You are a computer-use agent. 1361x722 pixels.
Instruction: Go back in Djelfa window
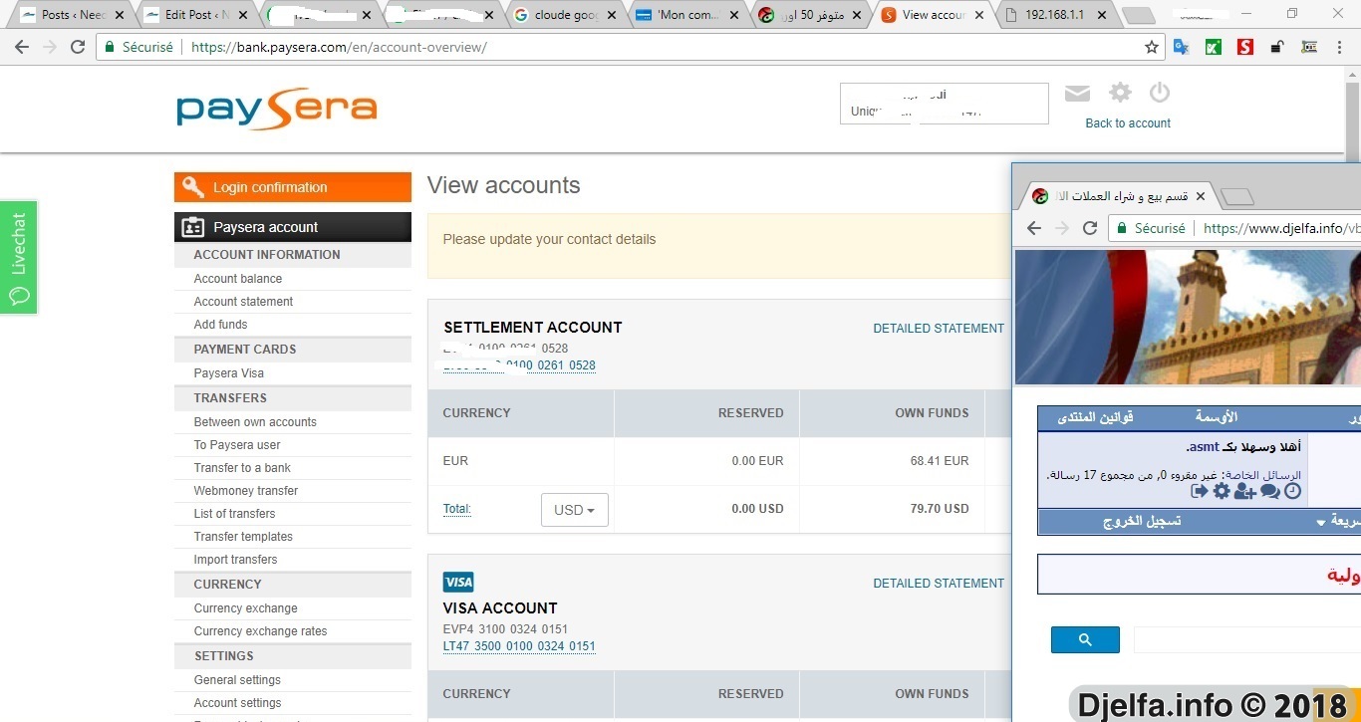tap(1034, 228)
